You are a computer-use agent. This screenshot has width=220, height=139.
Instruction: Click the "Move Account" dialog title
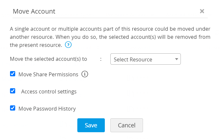(x=34, y=11)
